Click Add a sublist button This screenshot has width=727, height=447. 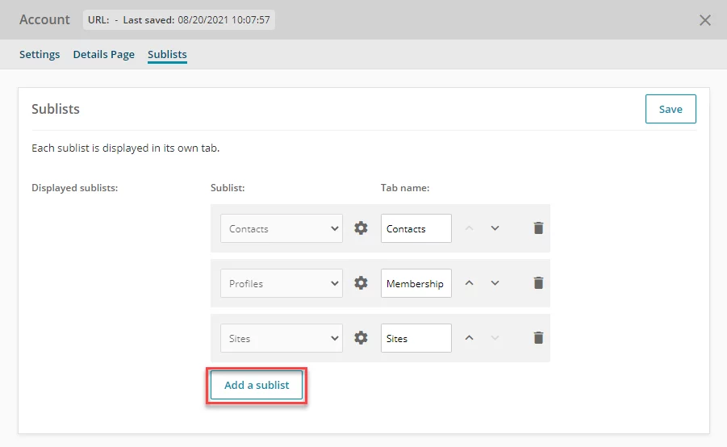257,385
